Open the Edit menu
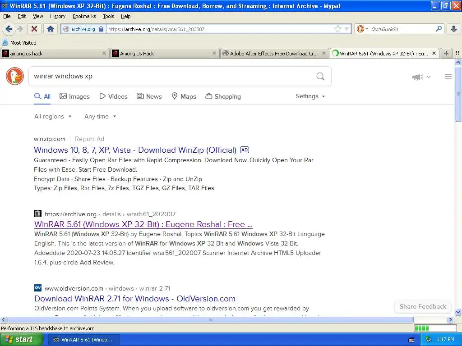 22,16
